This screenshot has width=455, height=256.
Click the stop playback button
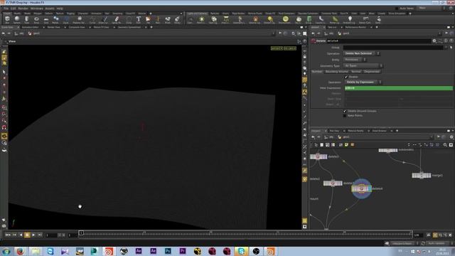[x=27, y=235]
